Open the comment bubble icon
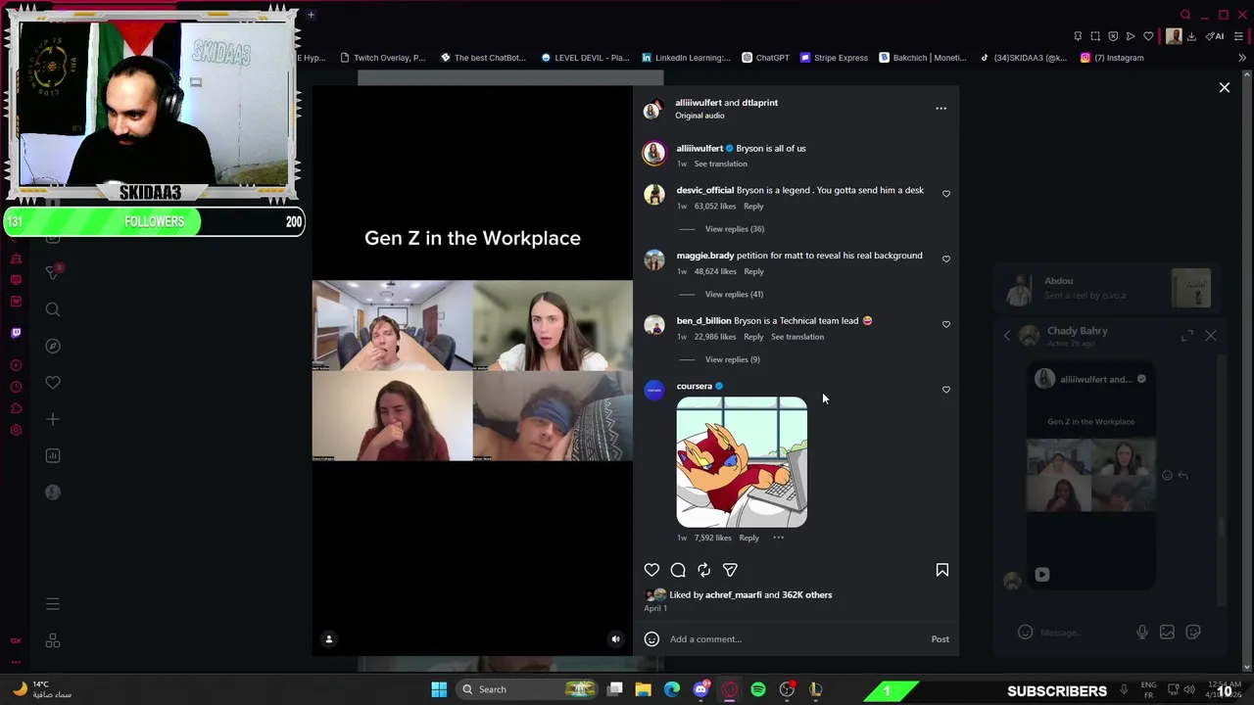The image size is (1254, 705). click(x=678, y=570)
